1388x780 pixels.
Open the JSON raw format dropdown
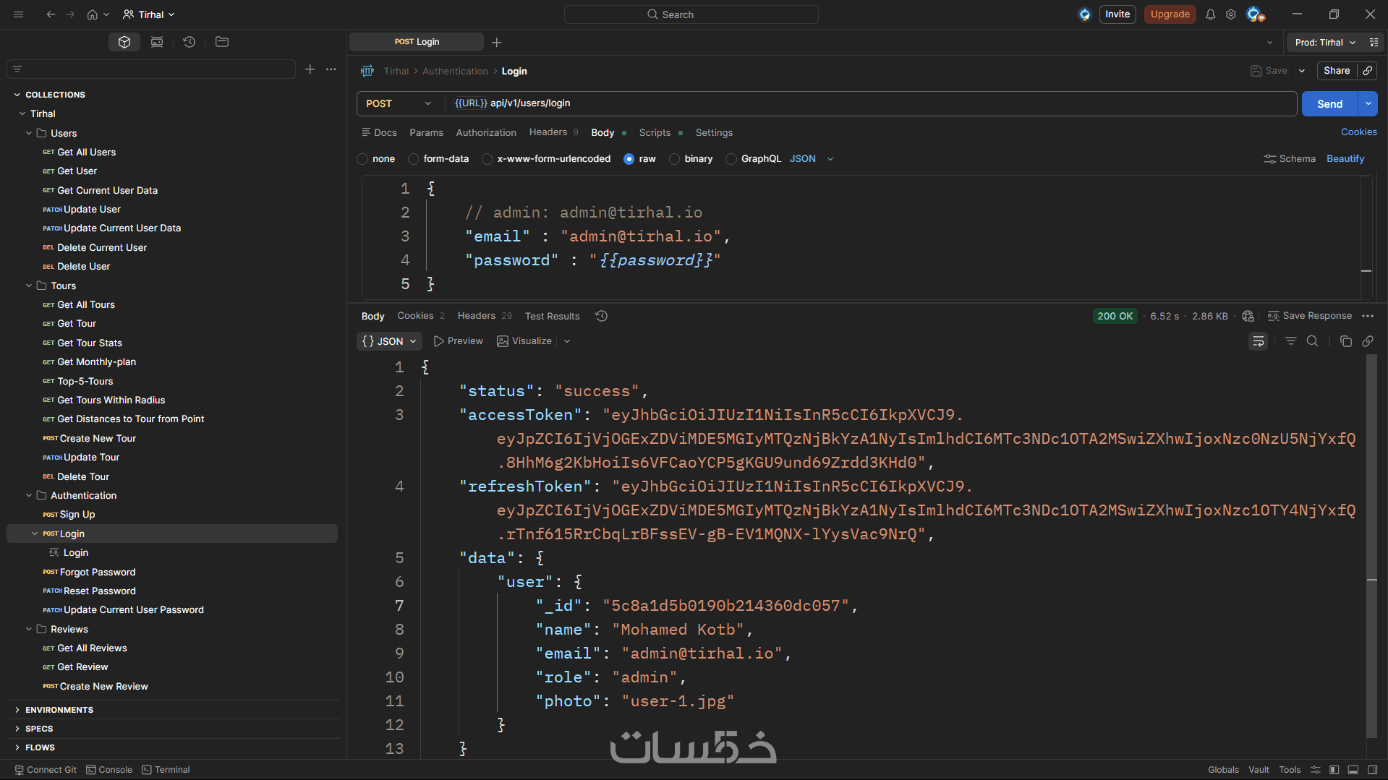pos(812,159)
